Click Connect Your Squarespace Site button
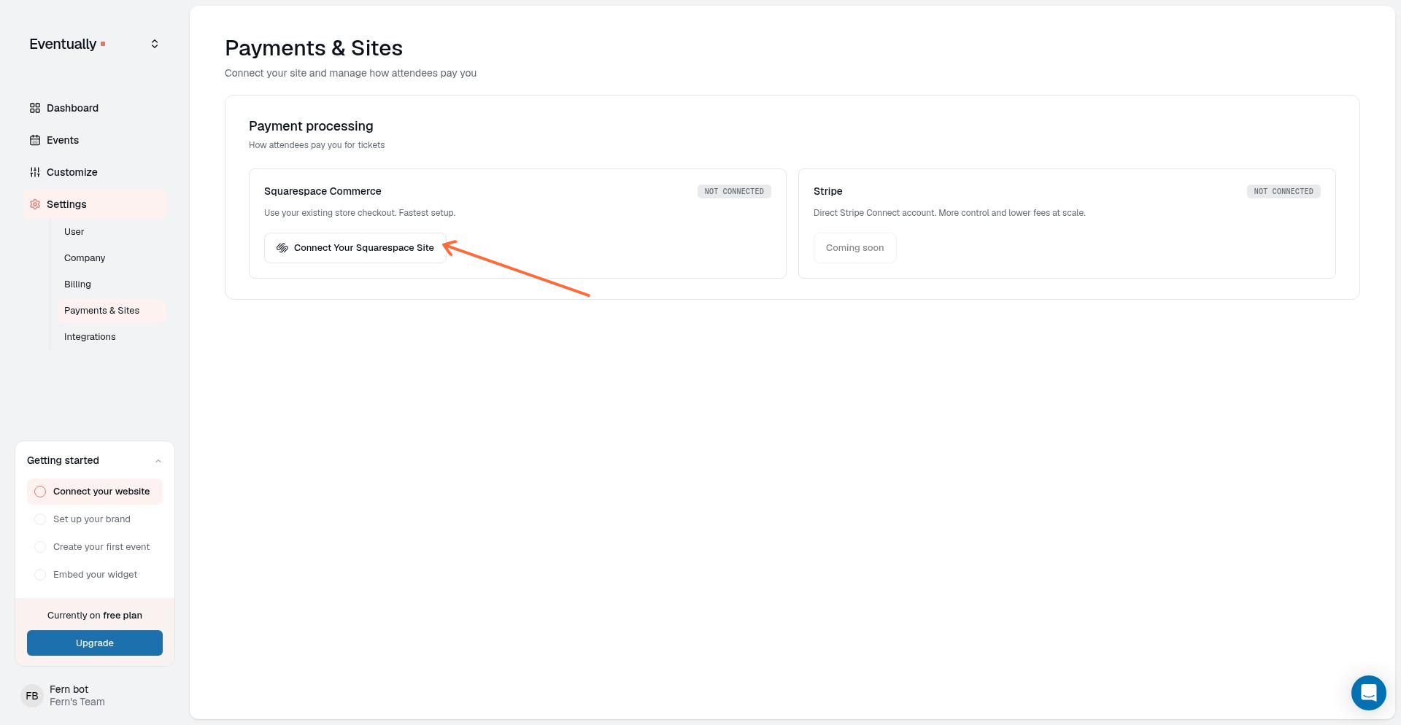The image size is (1401, 725). click(x=355, y=248)
